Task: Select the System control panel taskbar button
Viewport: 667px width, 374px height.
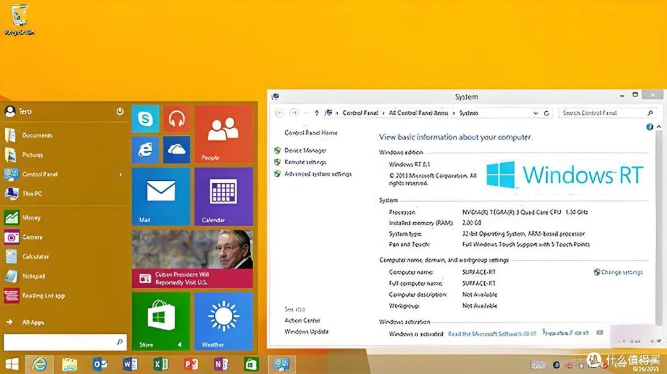Action: [x=282, y=364]
